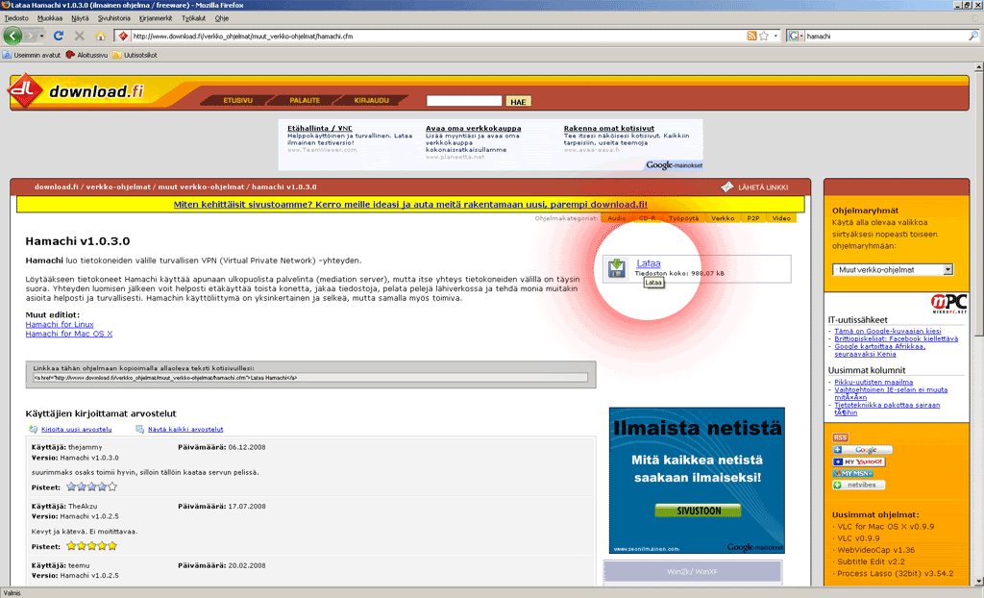984x598 pixels.
Task: Switch to the Verkko category tab
Action: [x=723, y=218]
